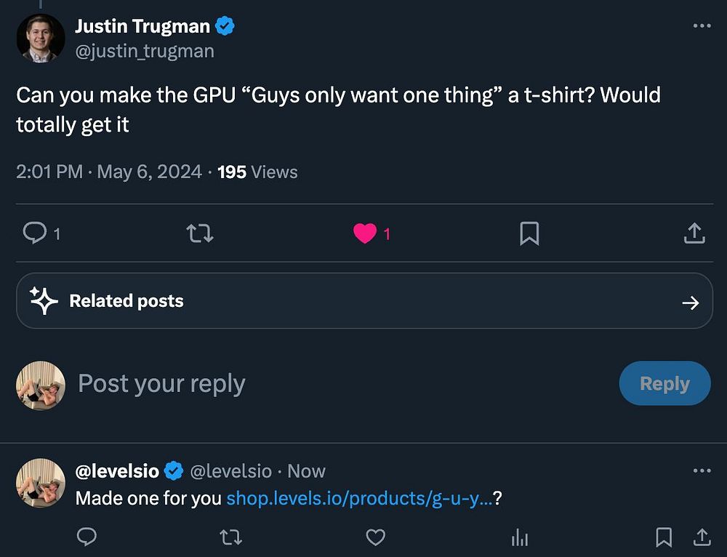Image resolution: width=727 pixels, height=557 pixels.
Task: Reply to Justin Trugman's post via comment icon
Action: coord(35,233)
